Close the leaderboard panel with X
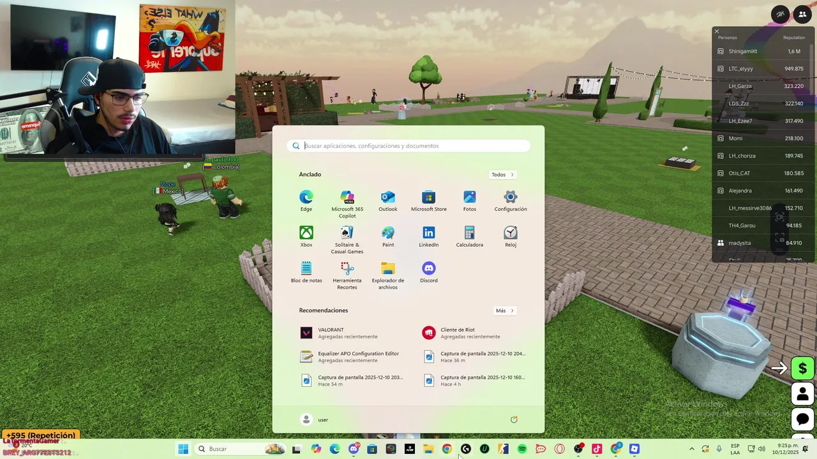 [x=717, y=31]
